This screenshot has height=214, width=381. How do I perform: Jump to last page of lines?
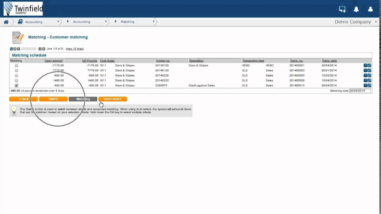(43, 49)
